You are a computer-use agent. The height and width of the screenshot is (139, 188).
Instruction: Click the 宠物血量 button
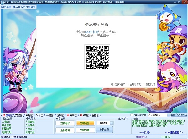(x=85, y=130)
